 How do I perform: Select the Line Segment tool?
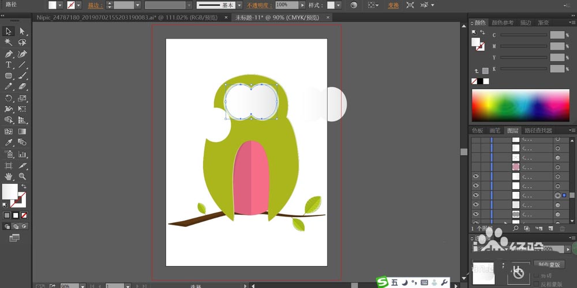click(x=22, y=65)
